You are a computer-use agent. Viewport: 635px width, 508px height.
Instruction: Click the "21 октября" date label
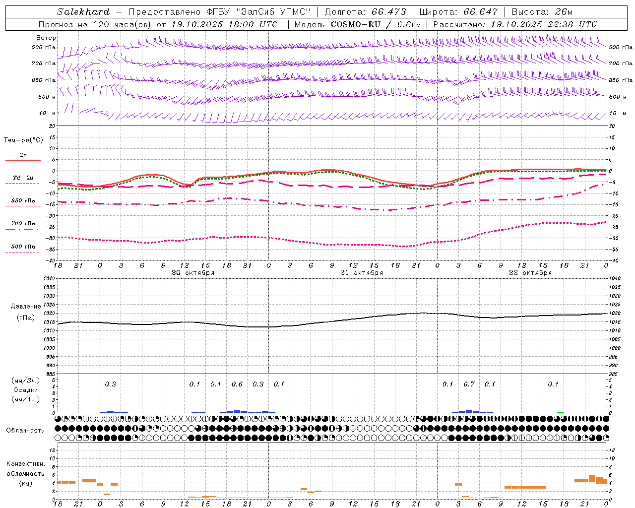(362, 273)
